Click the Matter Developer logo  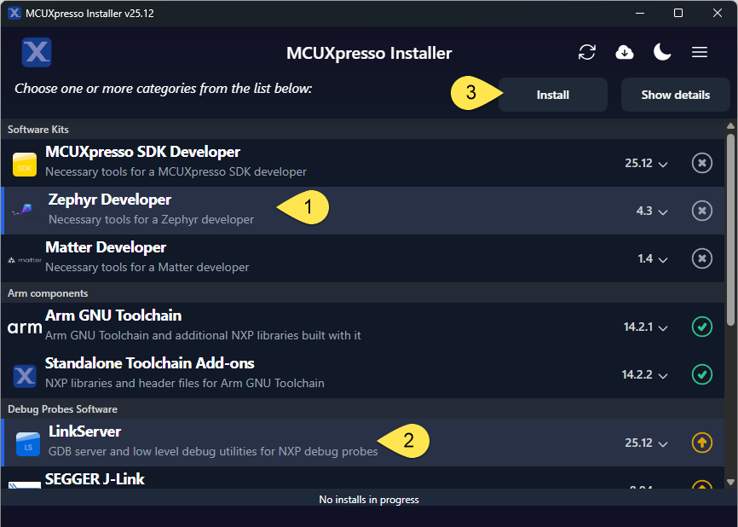tap(24, 258)
